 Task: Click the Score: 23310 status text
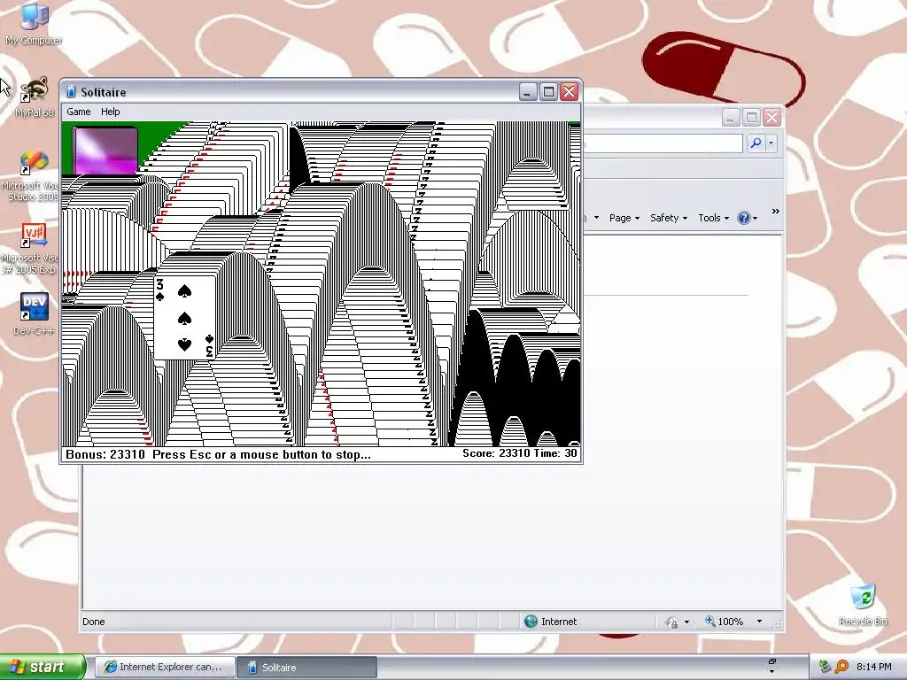coord(496,453)
